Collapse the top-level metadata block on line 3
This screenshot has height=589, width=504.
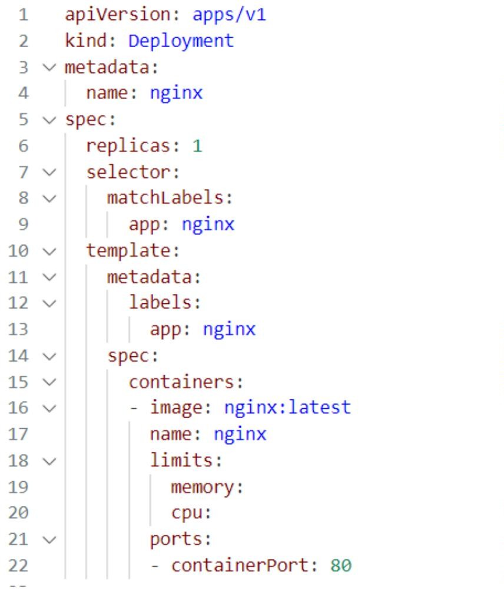click(x=49, y=68)
